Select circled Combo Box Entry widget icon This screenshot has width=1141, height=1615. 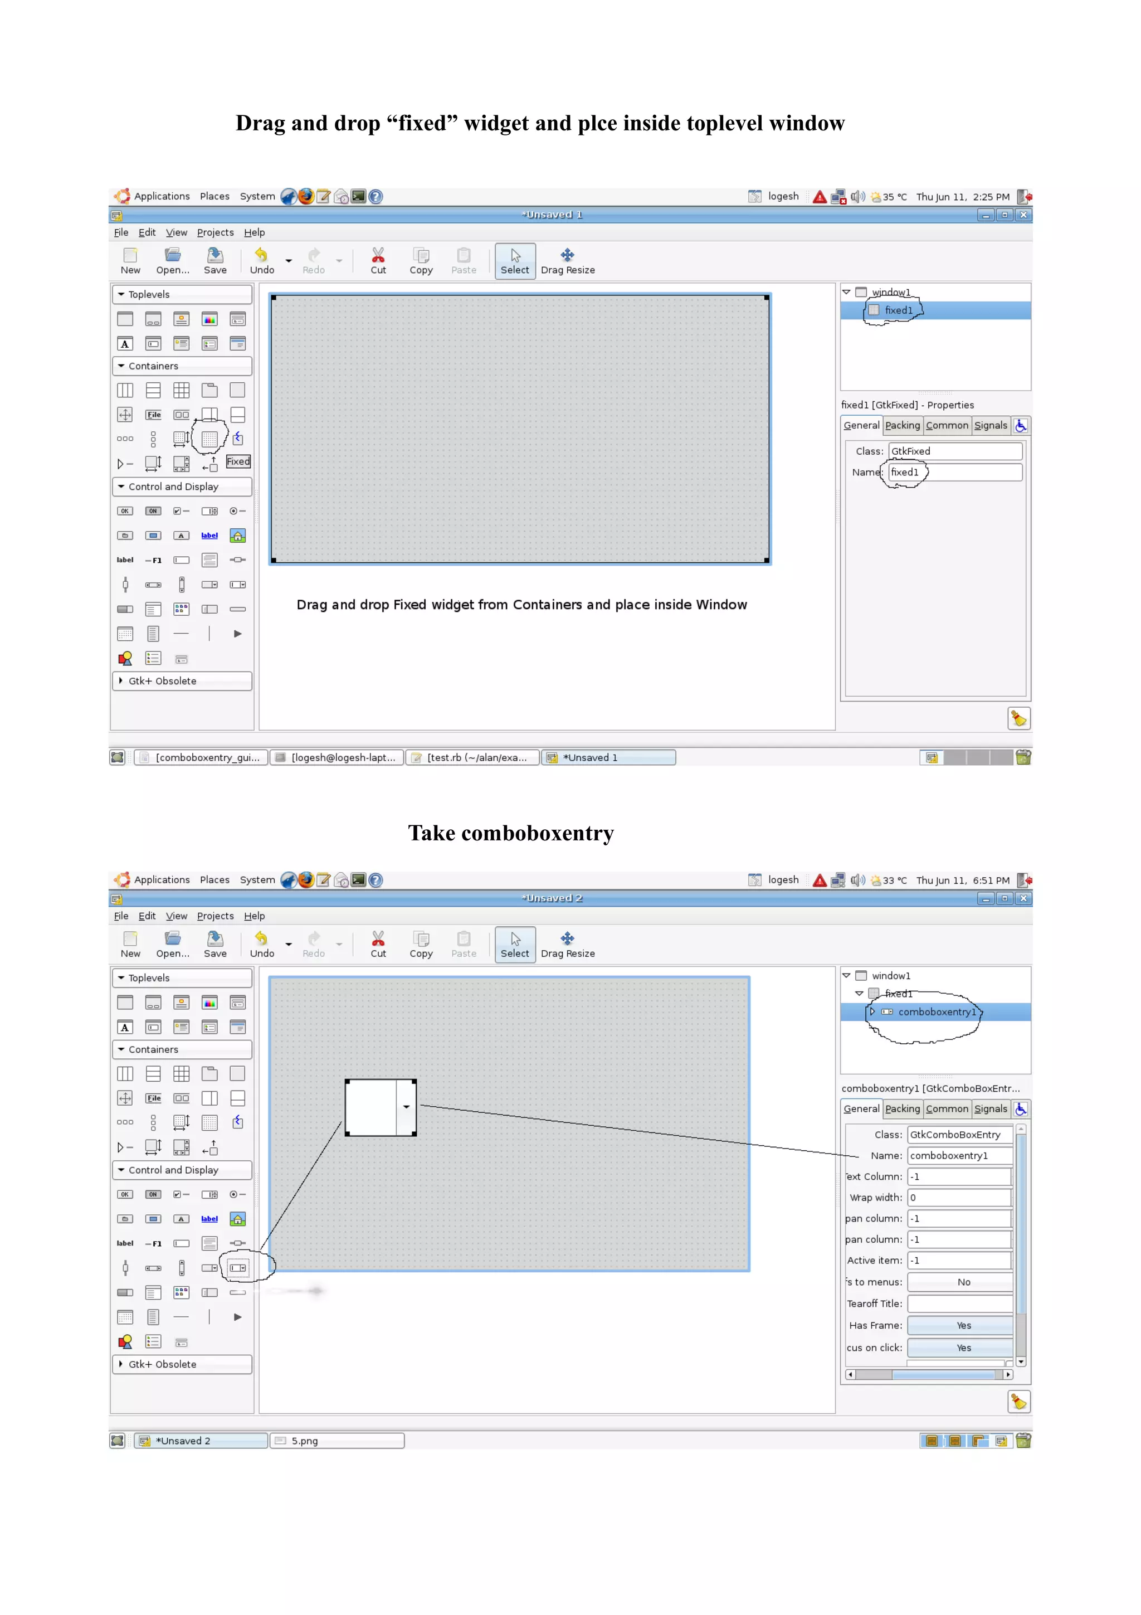238,1267
